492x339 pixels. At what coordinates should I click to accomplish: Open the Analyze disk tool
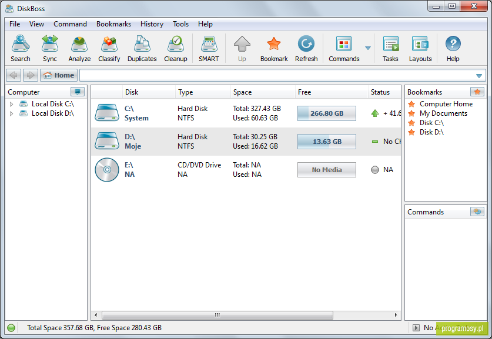(79, 48)
